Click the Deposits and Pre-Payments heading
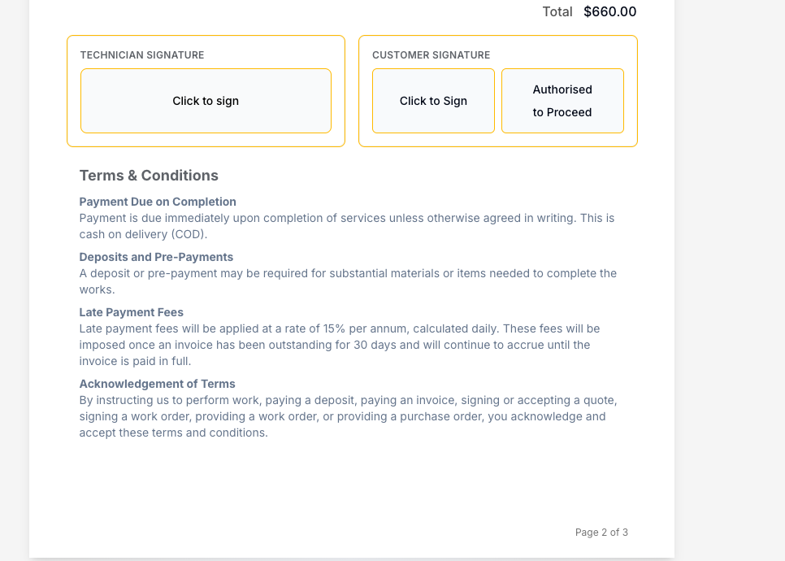785x561 pixels. [x=156, y=257]
